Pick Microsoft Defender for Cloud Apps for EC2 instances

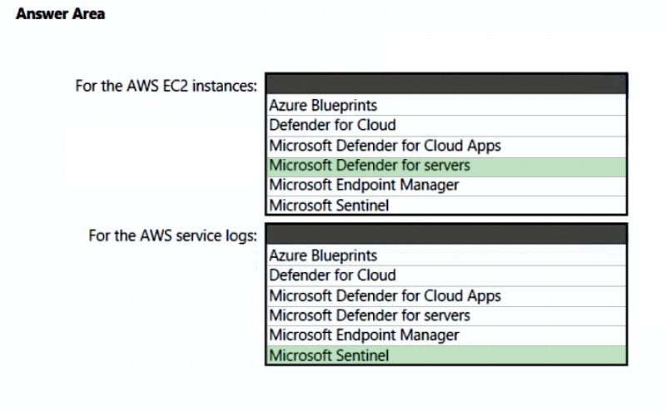point(446,146)
